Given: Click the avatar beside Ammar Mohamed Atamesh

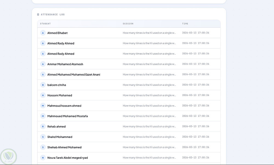Looking at the screenshot, I should [x=43, y=64].
